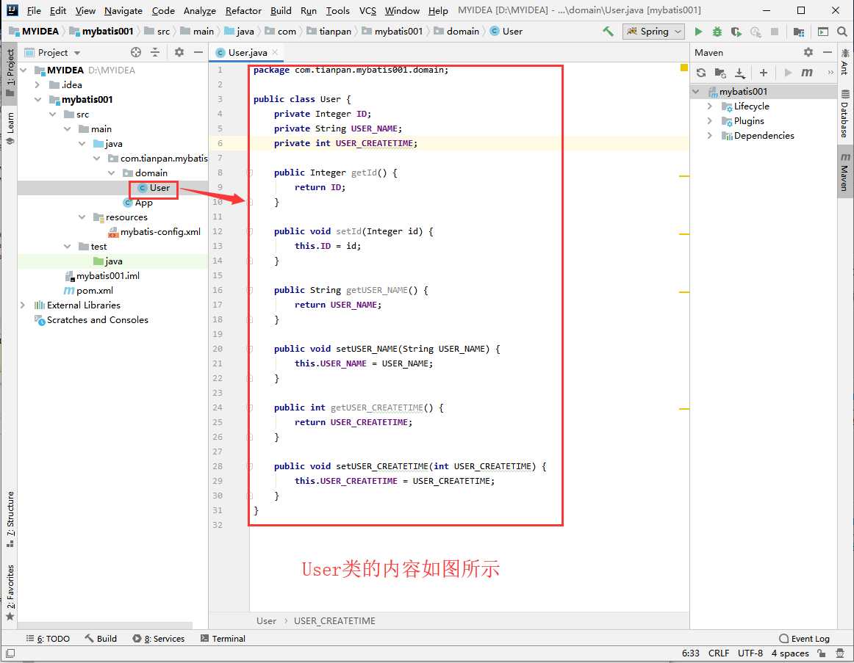Add Maven project with plus icon
The width and height of the screenshot is (854, 663).
764,73
